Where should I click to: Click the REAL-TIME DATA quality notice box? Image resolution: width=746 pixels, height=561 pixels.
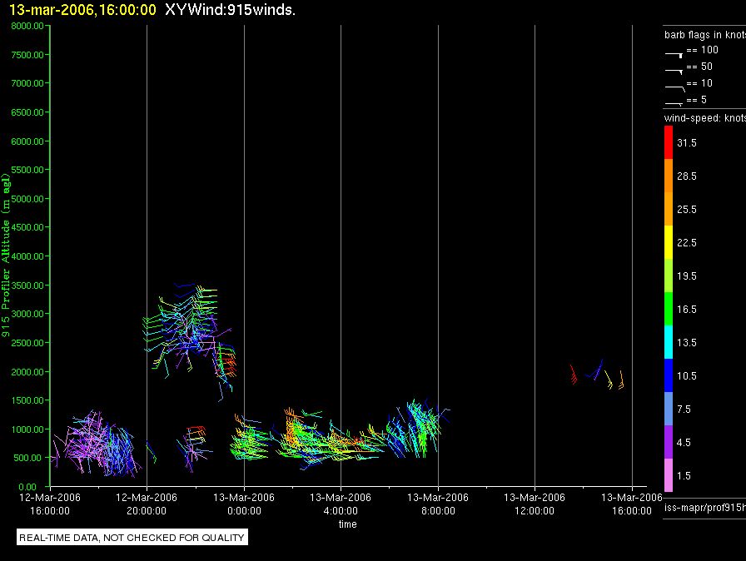132,537
